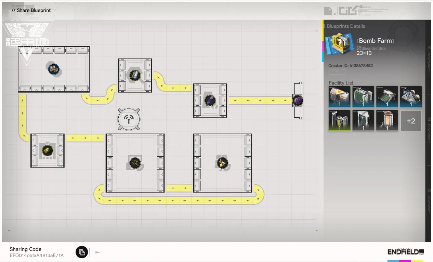
Task: Click the Blueprints Details panel heading
Action: [x=345, y=26]
